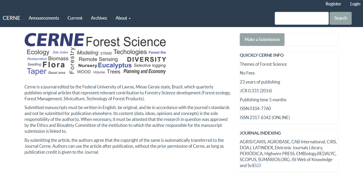The width and height of the screenshot is (363, 174).
Task: Click the indexing databases list paragraph
Action: [x=288, y=154]
